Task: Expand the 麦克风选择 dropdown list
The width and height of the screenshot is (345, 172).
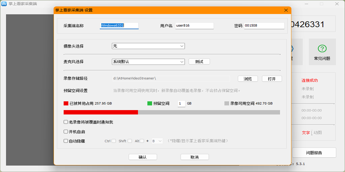Action: point(148,62)
